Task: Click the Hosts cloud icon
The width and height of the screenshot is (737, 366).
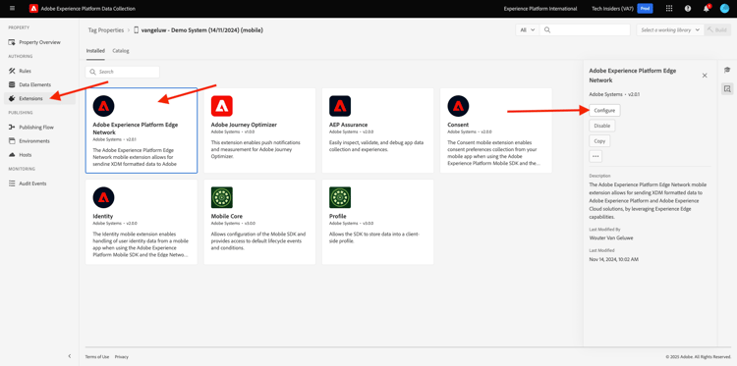Action: [12, 154]
